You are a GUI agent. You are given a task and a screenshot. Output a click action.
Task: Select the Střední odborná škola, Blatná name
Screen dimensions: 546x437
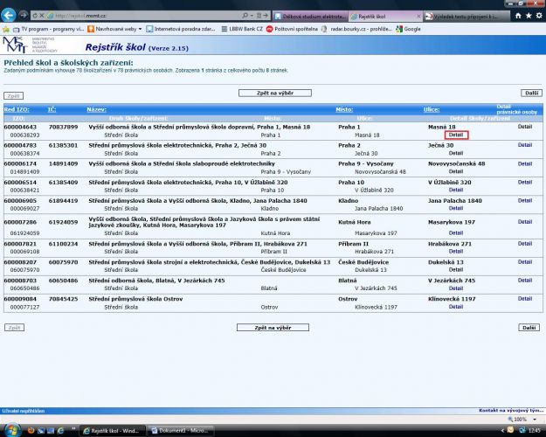(x=156, y=281)
